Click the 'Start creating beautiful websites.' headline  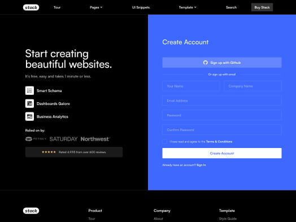(68, 59)
